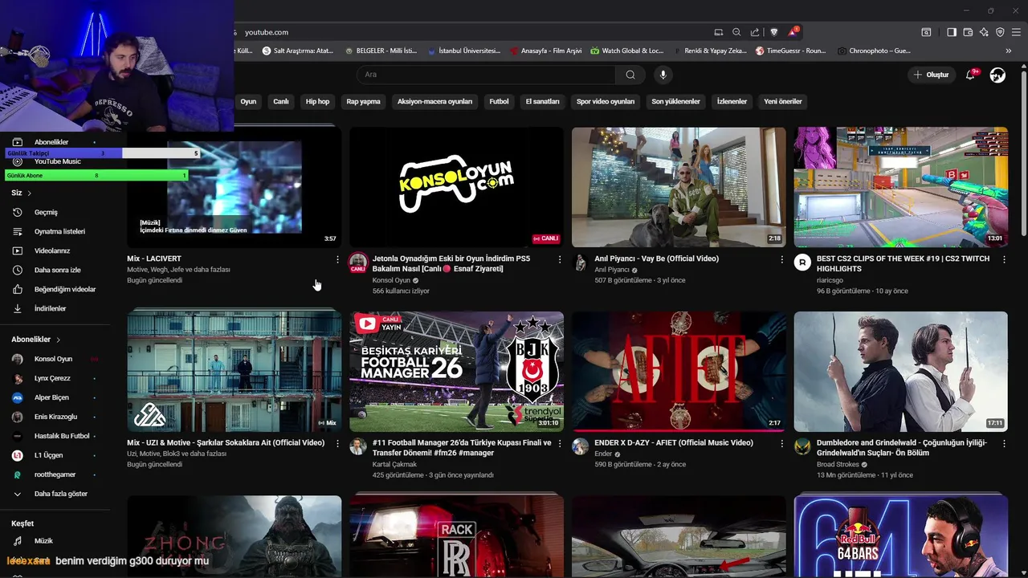This screenshot has height=578, width=1028.
Task: Open the Watch Global & Loc... bookmark
Action: tap(627, 51)
